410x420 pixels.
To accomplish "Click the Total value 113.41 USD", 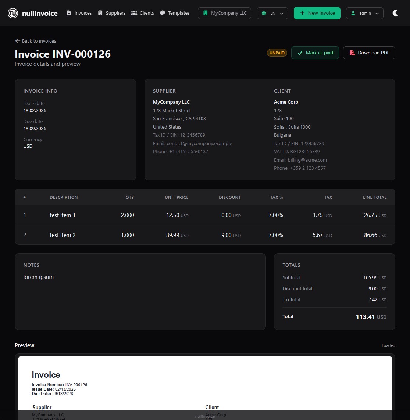I will 371,317.
